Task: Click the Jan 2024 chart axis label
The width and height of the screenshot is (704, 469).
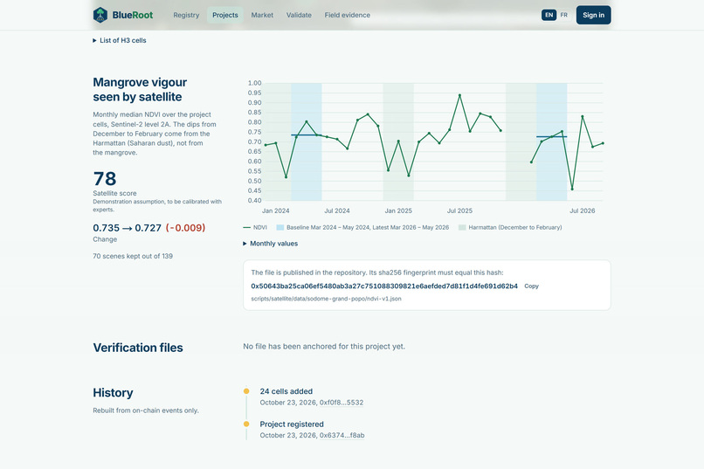Action: point(276,210)
